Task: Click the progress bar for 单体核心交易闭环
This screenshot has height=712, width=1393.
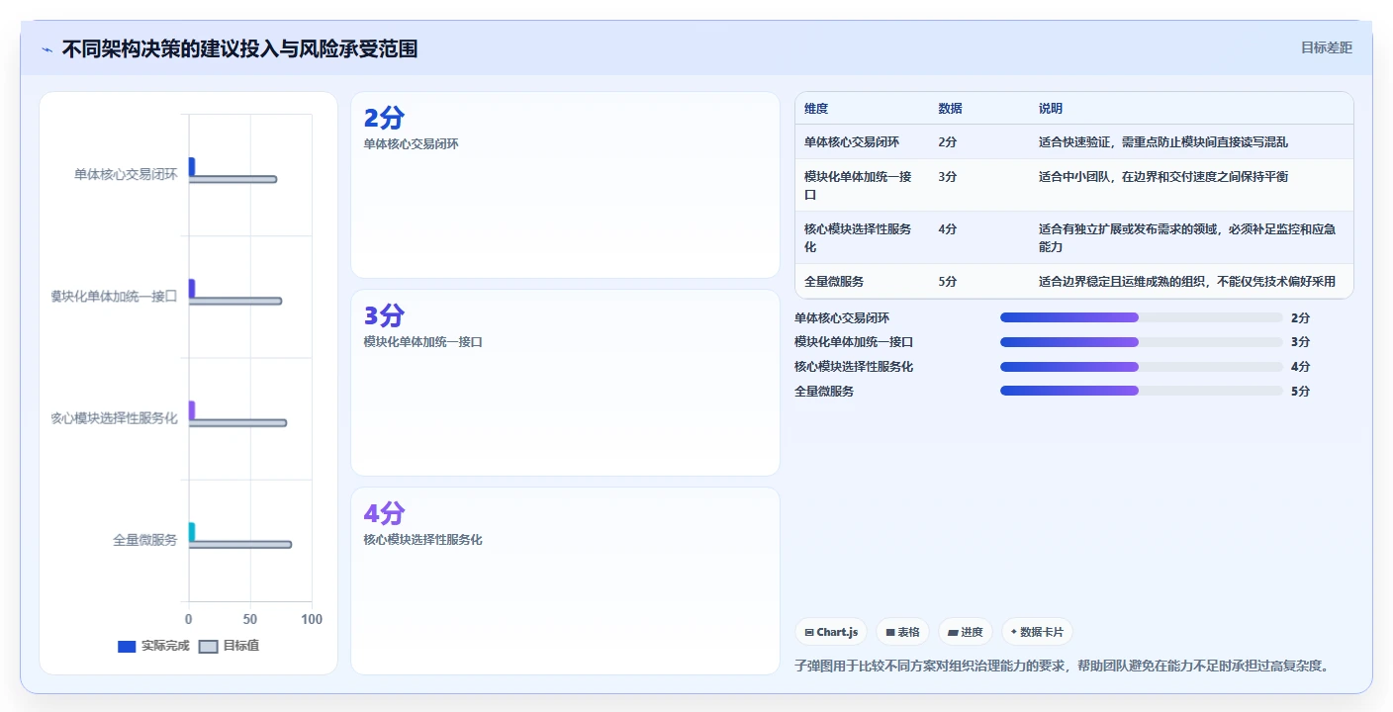Action: tap(1141, 317)
